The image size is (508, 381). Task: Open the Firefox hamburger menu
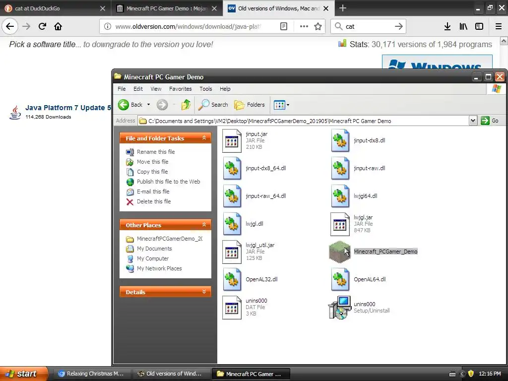pyautogui.click(x=499, y=26)
